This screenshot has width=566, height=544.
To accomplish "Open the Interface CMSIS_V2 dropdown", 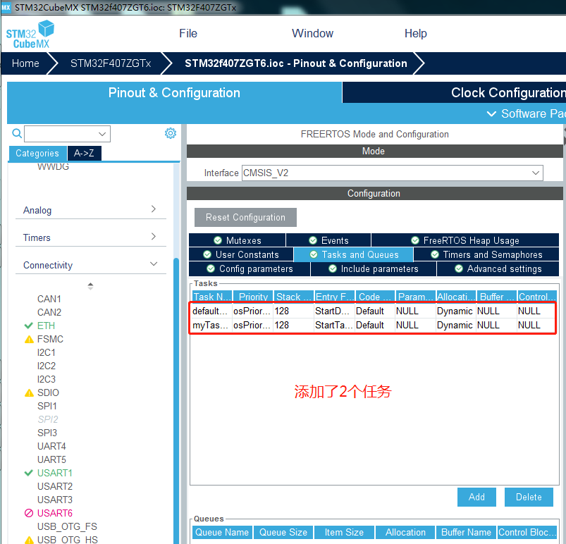I will 392,173.
